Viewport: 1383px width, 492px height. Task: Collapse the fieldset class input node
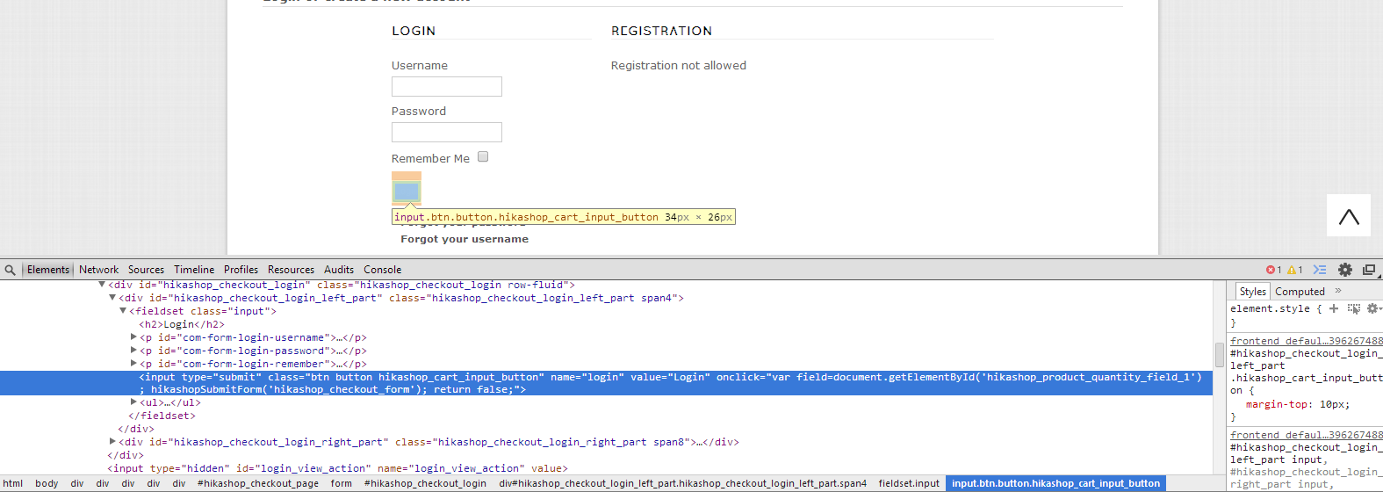123,311
